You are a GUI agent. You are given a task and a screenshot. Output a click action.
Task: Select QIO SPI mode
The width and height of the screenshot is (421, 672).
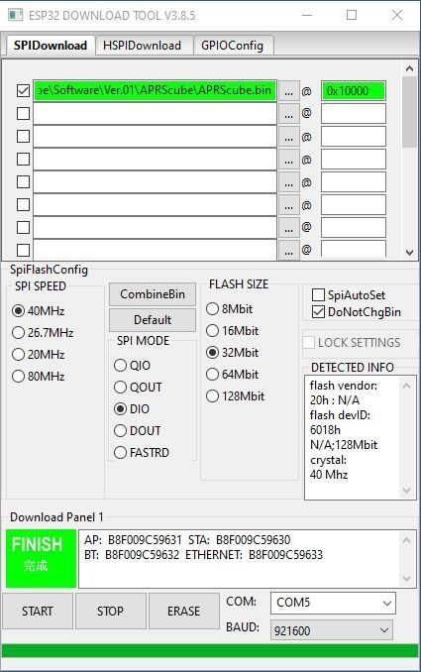tap(120, 366)
